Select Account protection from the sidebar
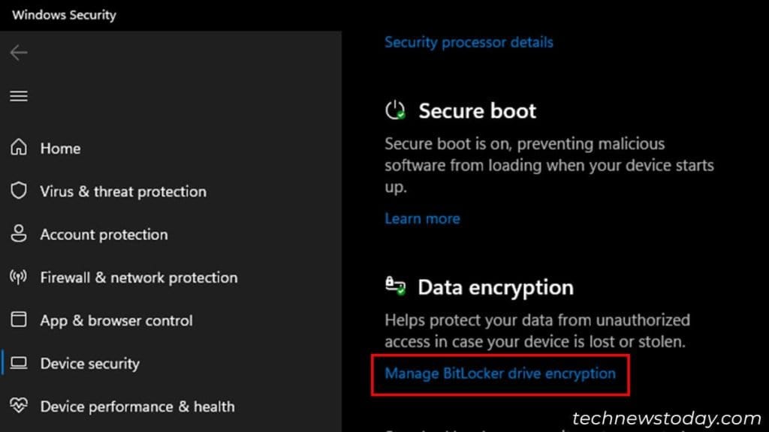769x432 pixels. click(103, 234)
